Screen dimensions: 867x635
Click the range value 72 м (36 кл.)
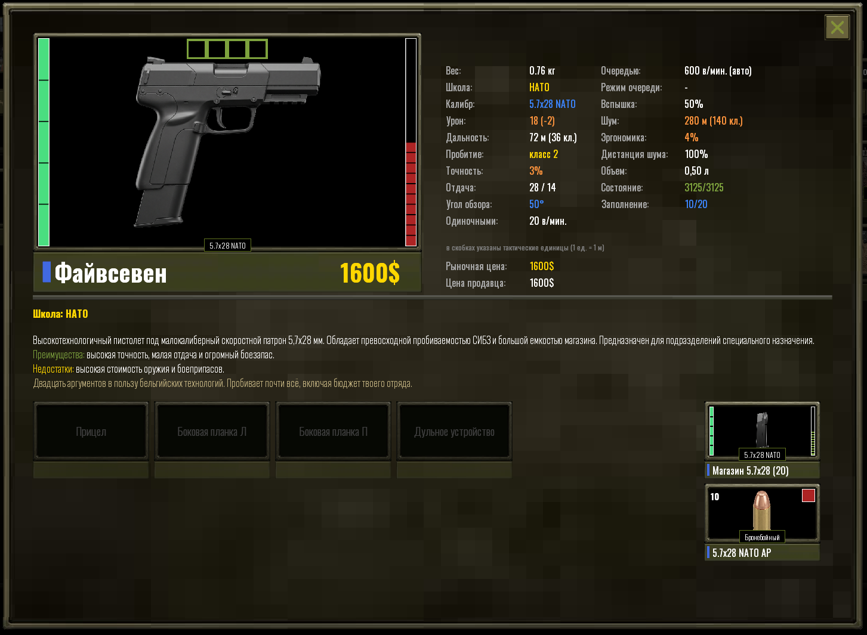[553, 137]
